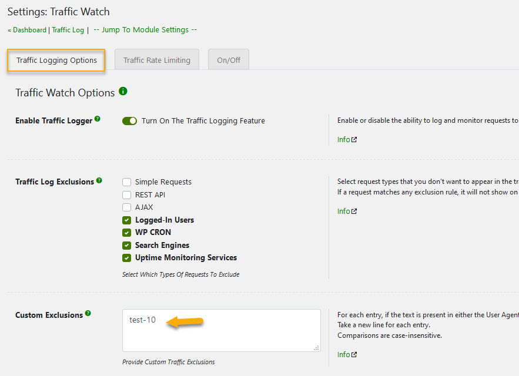Check the AJAX checkbox
Image resolution: width=519 pixels, height=376 pixels.
point(126,207)
